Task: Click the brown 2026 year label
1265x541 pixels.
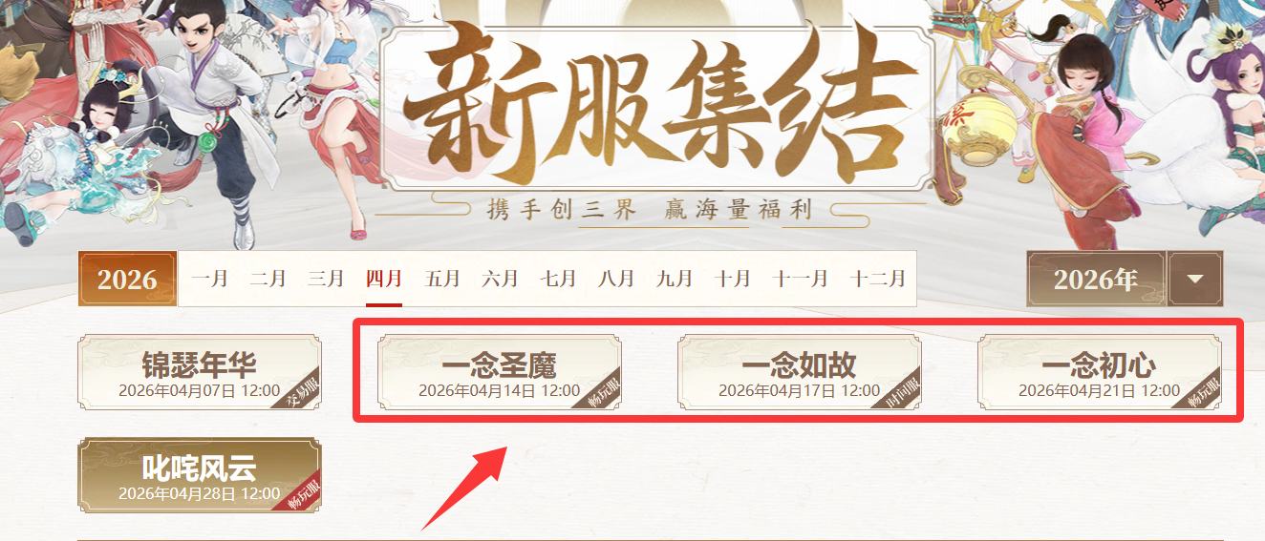Action: pos(127,280)
